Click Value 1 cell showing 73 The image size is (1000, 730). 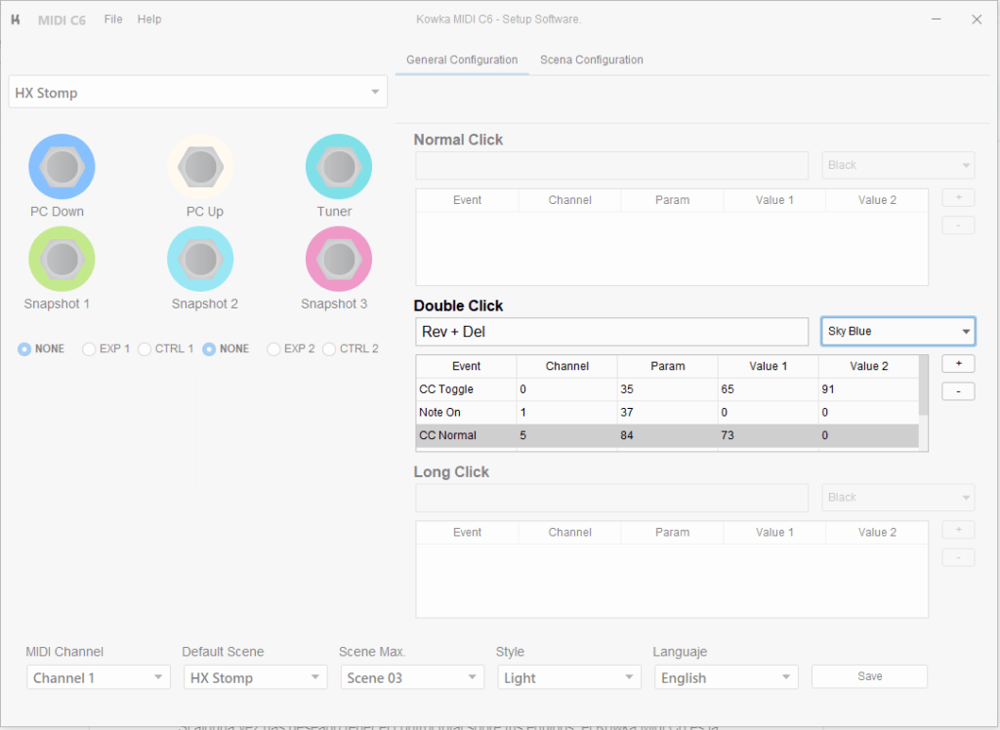768,435
